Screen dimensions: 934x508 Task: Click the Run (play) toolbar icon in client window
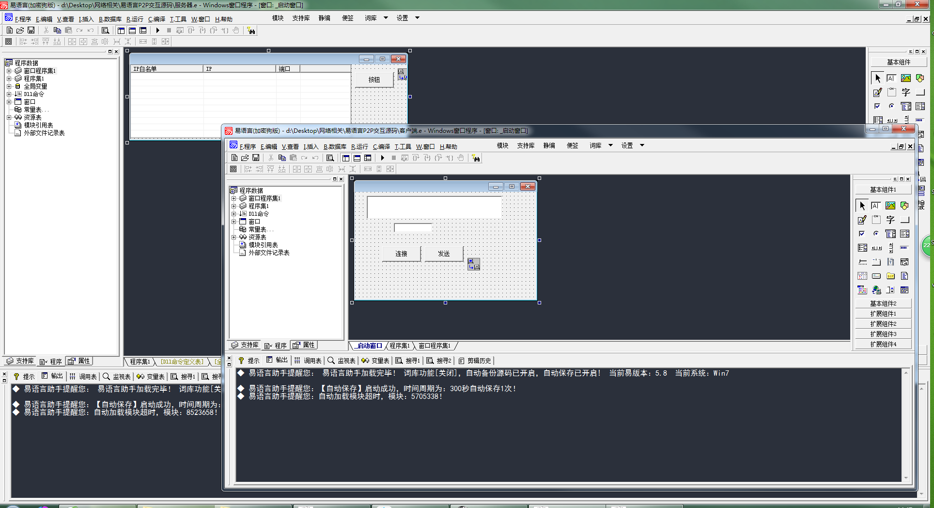coord(383,158)
